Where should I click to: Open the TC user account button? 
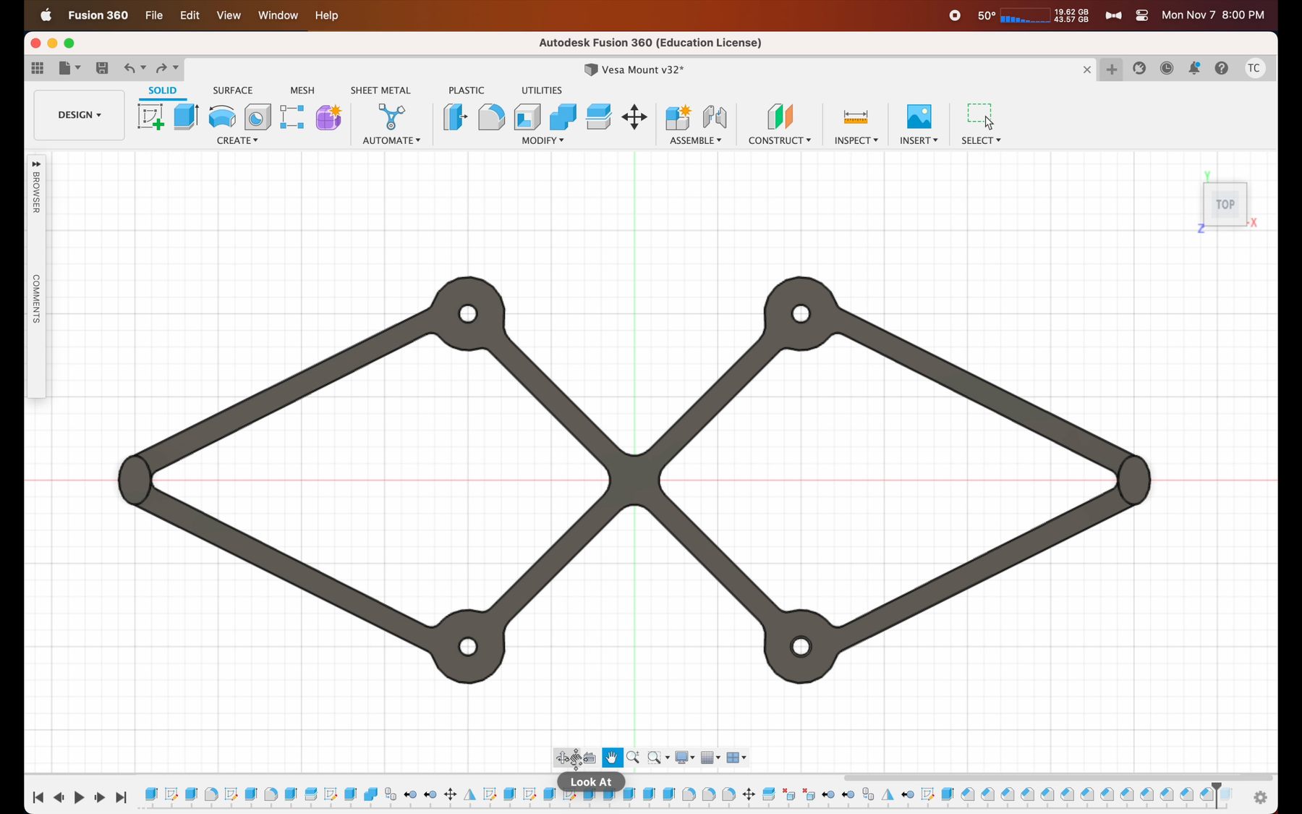1254,68
